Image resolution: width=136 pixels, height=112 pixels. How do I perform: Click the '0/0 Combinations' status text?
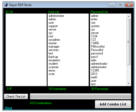[x=41, y=103]
